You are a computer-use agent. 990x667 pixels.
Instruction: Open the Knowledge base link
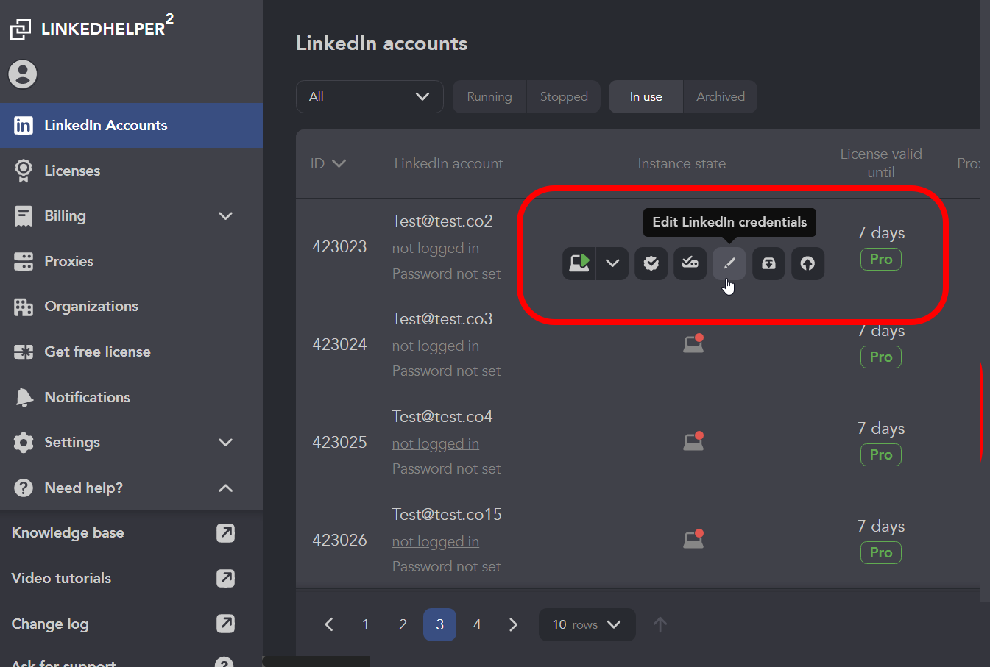68,533
